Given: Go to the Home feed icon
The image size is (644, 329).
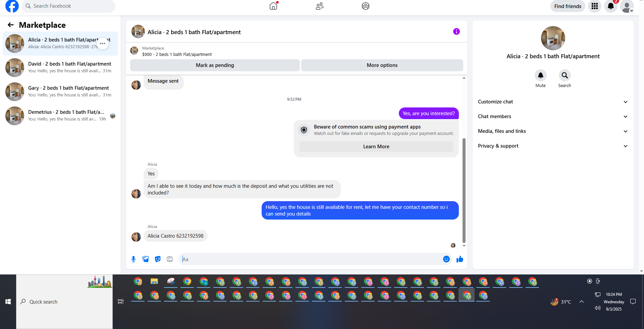Looking at the screenshot, I should pyautogui.click(x=274, y=6).
